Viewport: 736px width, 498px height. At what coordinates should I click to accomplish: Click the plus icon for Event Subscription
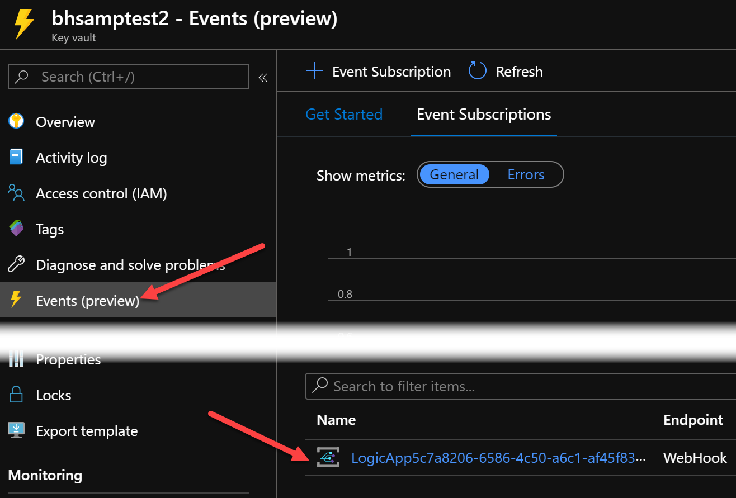click(314, 71)
